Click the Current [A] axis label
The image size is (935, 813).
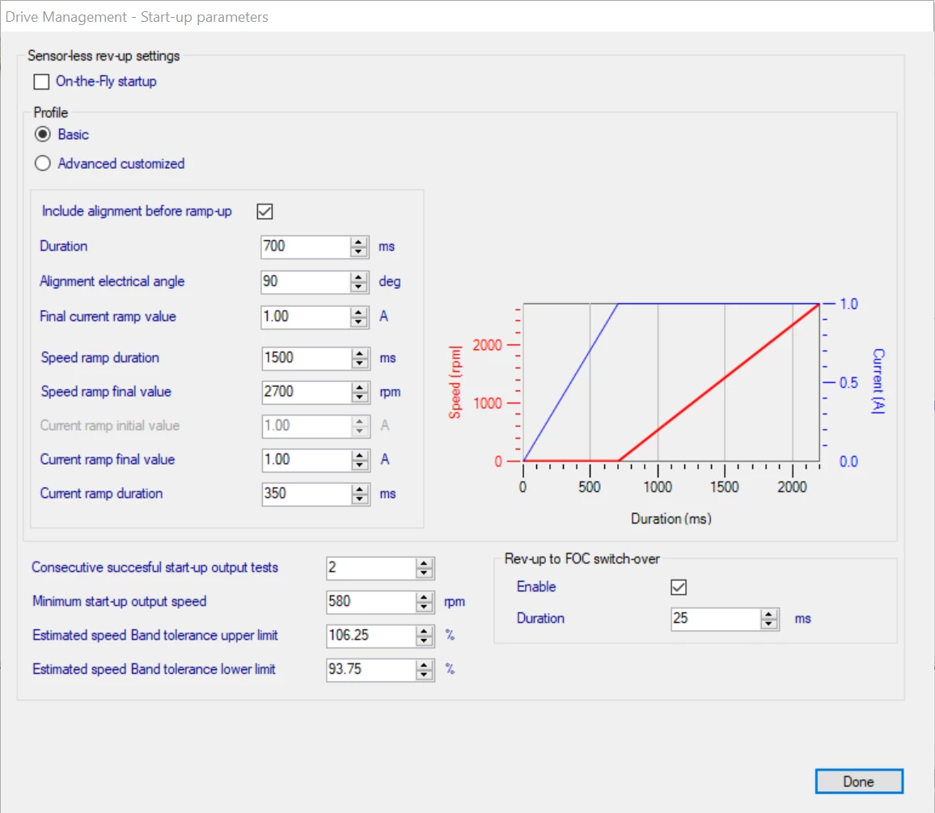pos(878,381)
